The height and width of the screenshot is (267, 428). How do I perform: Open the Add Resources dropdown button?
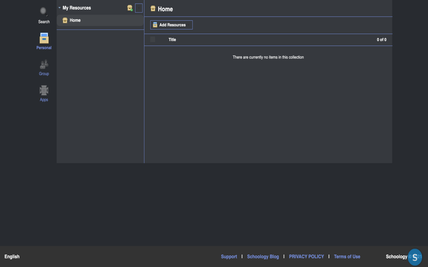click(x=171, y=25)
